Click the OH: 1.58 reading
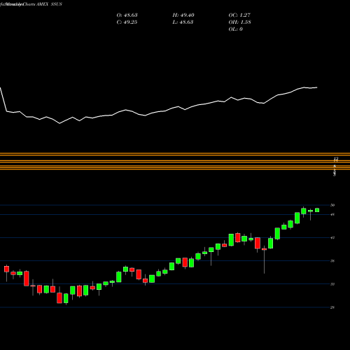 coord(239,22)
